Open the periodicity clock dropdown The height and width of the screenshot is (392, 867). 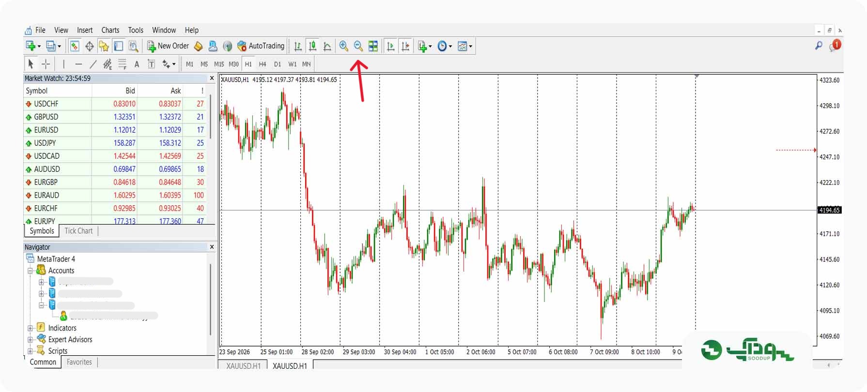445,46
